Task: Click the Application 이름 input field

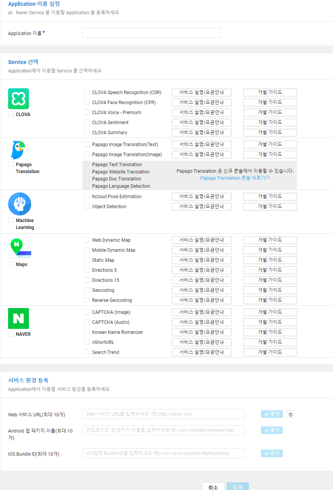Action: (x=151, y=33)
